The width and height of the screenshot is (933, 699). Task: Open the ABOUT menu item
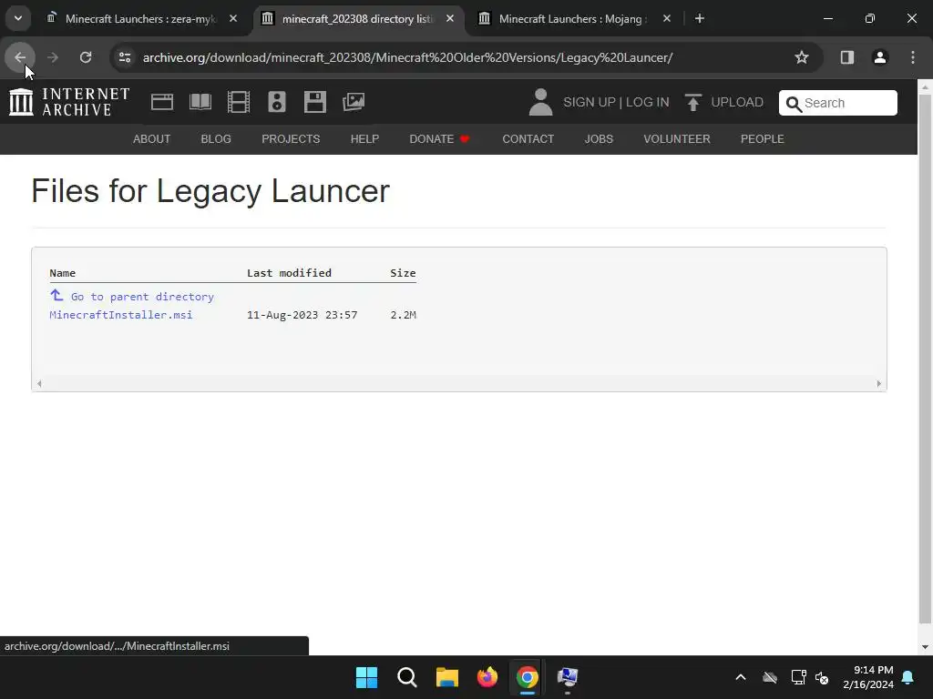[x=152, y=139]
